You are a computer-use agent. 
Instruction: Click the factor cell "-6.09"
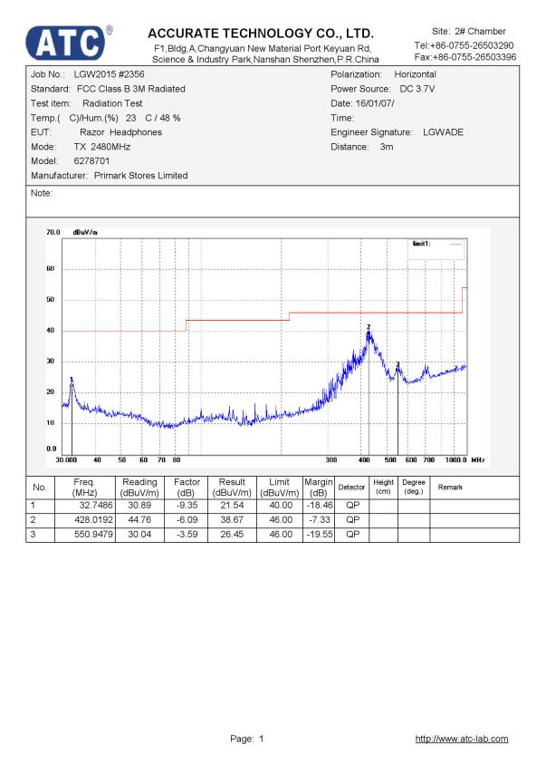click(x=187, y=520)
